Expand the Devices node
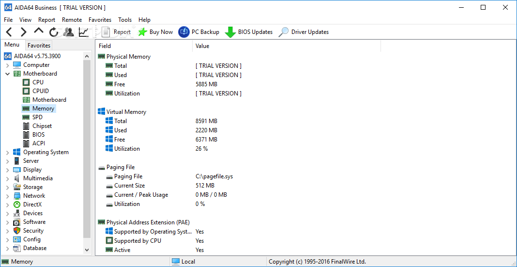Image resolution: width=517 pixels, height=267 pixels. point(8,214)
